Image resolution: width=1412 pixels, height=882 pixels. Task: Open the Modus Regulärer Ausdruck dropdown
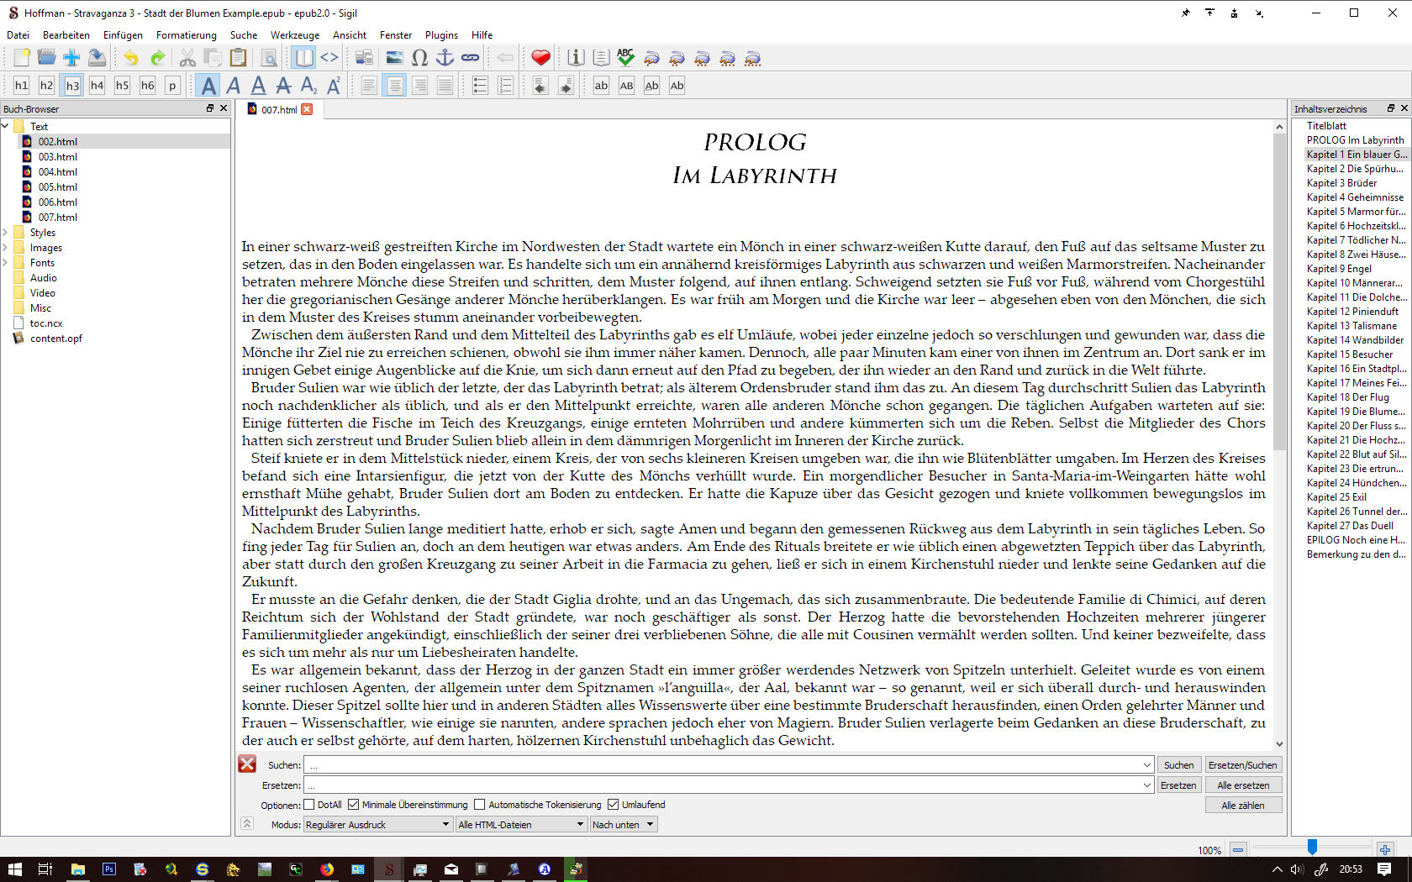point(378,825)
